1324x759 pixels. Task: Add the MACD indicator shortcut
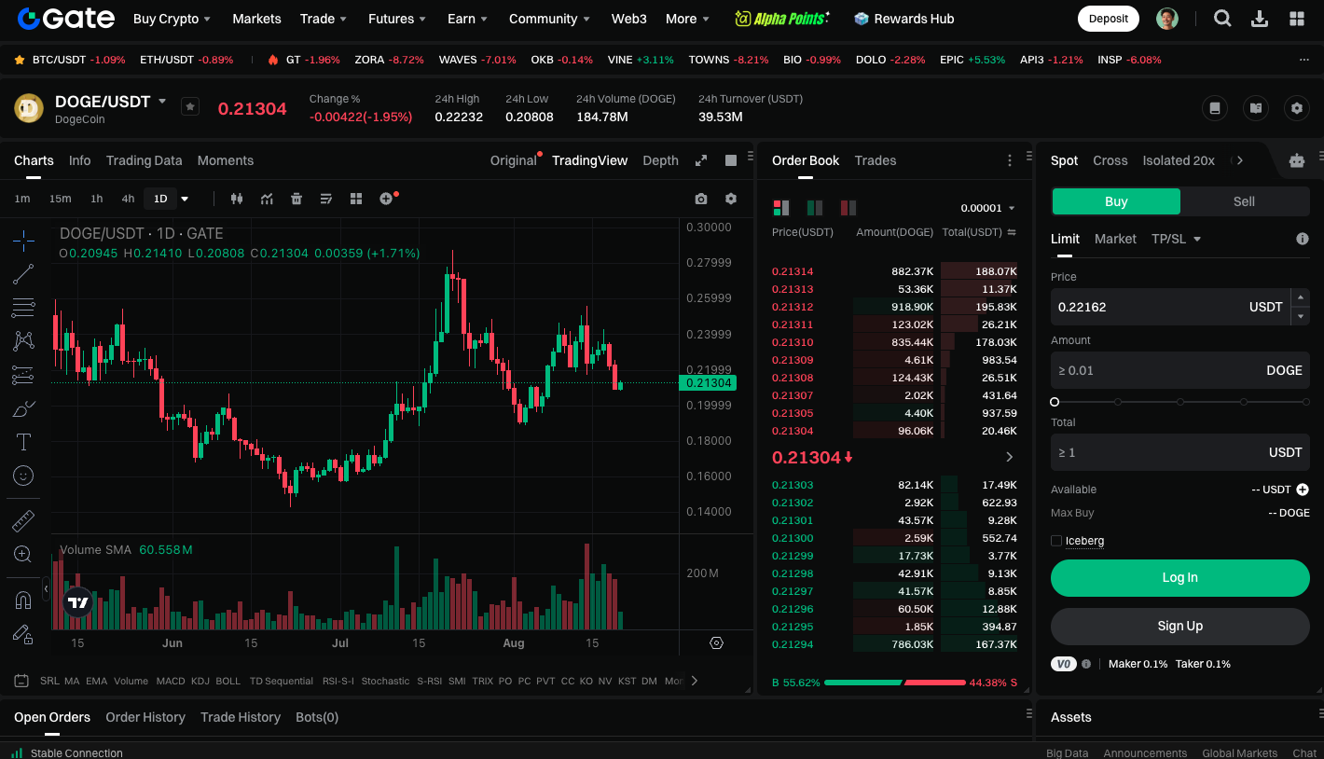pos(171,681)
